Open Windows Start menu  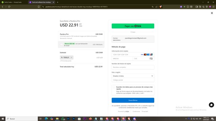point(3,119)
